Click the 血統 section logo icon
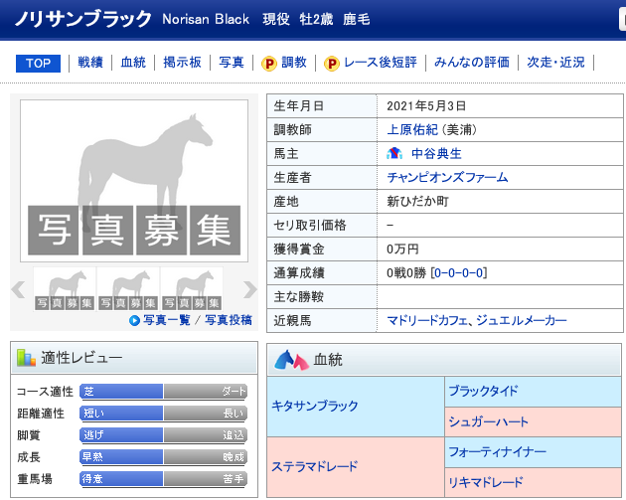 tap(290, 359)
